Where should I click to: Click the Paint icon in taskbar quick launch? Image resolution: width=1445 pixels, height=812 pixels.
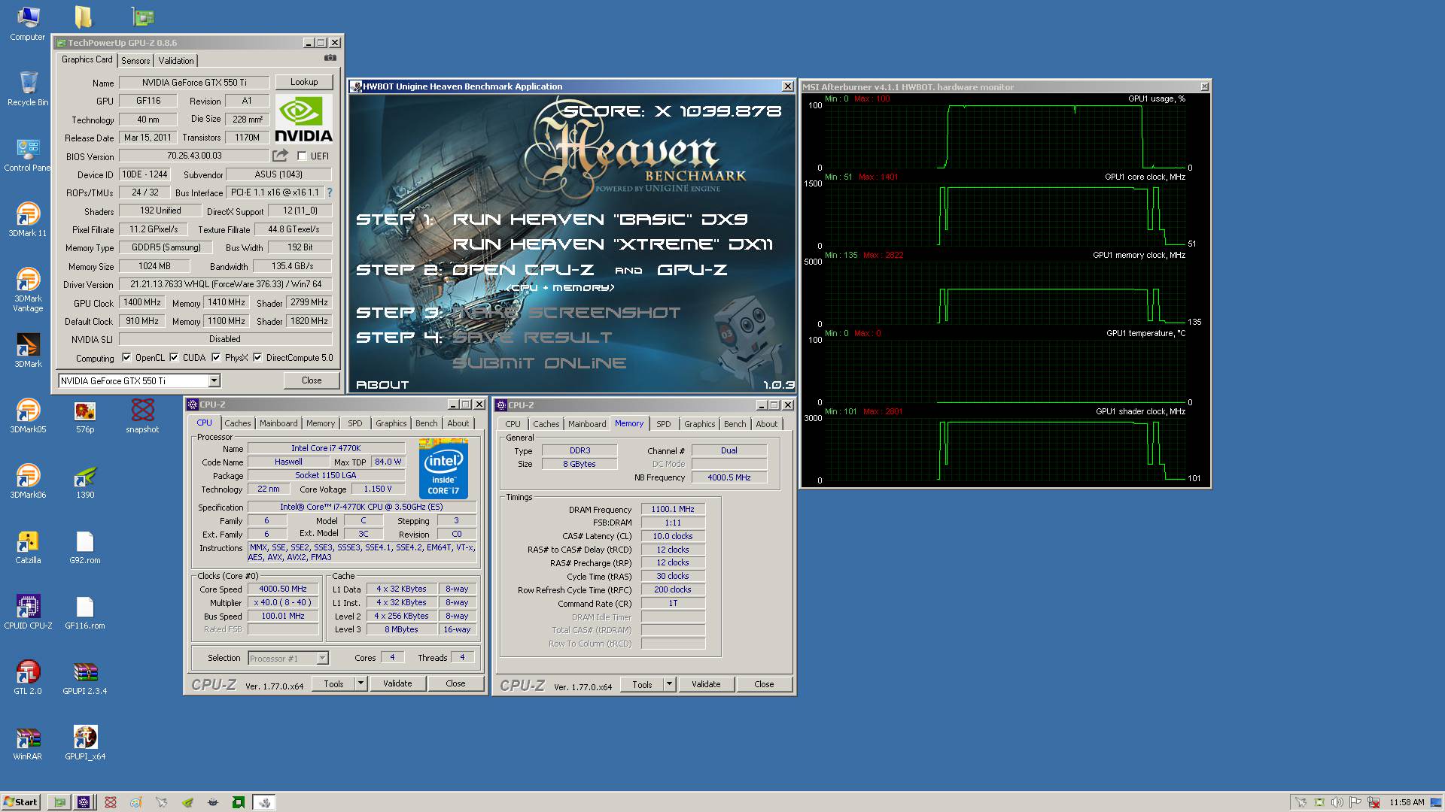point(135,802)
